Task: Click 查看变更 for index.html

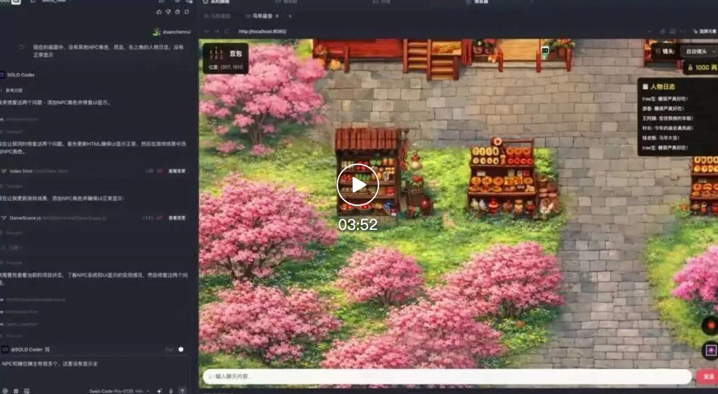Action: tap(177, 172)
